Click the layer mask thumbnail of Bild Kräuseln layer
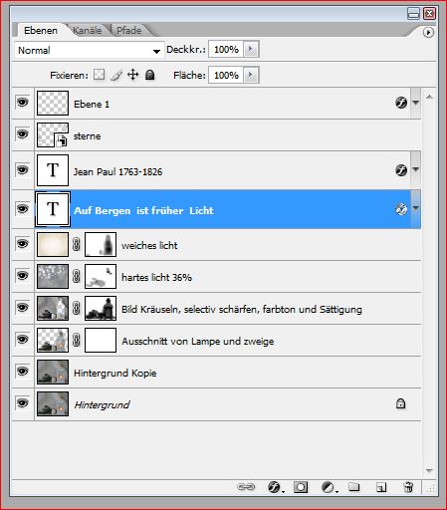This screenshot has width=447, height=510. [101, 308]
